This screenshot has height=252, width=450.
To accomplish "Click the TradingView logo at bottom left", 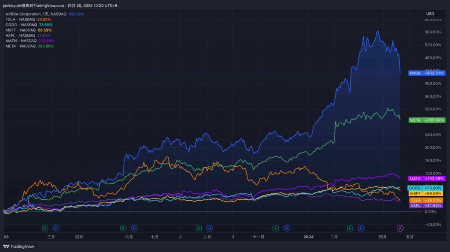I will click(x=18, y=246).
